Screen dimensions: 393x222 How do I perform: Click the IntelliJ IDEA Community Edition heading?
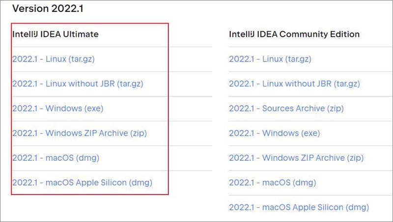pos(294,34)
